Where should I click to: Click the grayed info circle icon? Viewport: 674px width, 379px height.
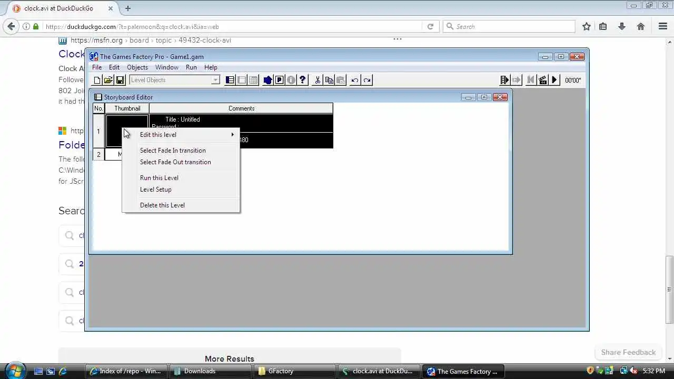click(291, 80)
